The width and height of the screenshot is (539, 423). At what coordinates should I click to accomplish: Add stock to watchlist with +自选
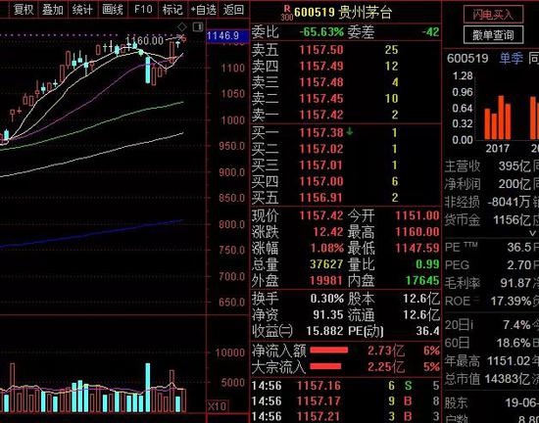[204, 10]
